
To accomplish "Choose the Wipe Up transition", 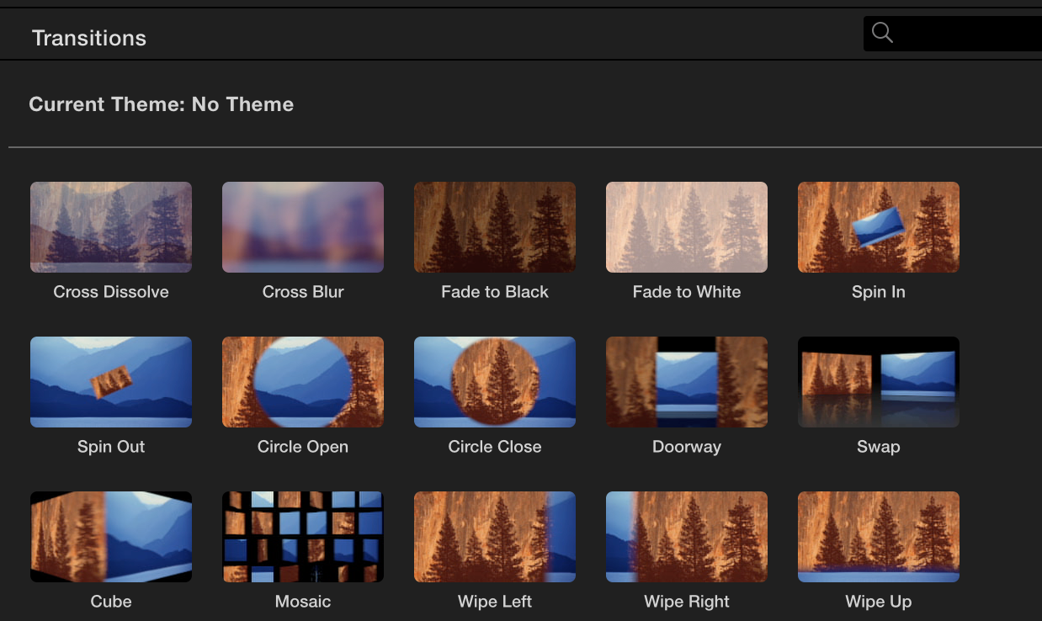I will coord(879,537).
